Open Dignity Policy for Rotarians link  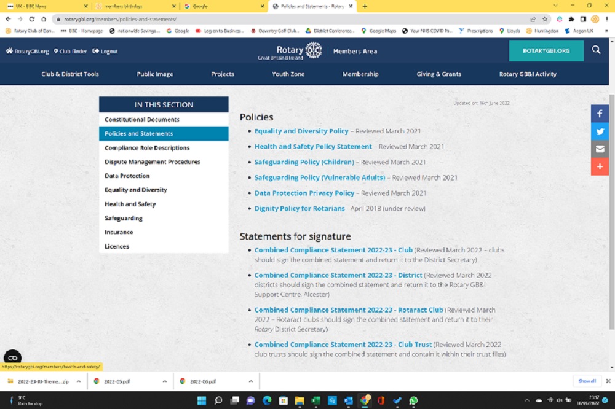pyautogui.click(x=300, y=208)
